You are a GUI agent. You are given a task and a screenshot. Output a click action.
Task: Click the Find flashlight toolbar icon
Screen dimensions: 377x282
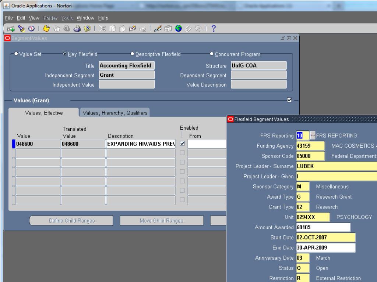click(x=21, y=29)
